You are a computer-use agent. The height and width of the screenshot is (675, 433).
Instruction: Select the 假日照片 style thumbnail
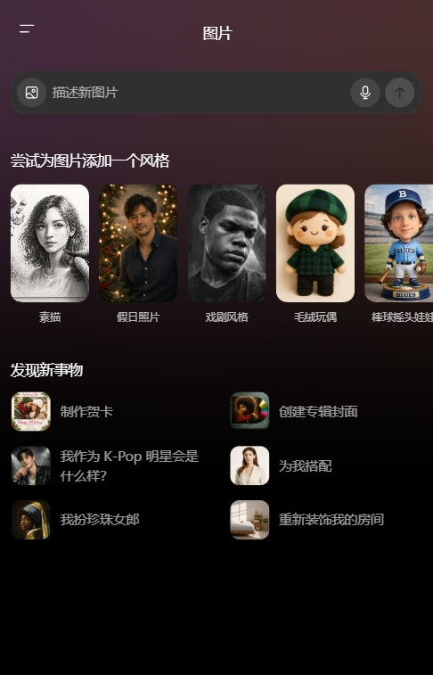(138, 243)
